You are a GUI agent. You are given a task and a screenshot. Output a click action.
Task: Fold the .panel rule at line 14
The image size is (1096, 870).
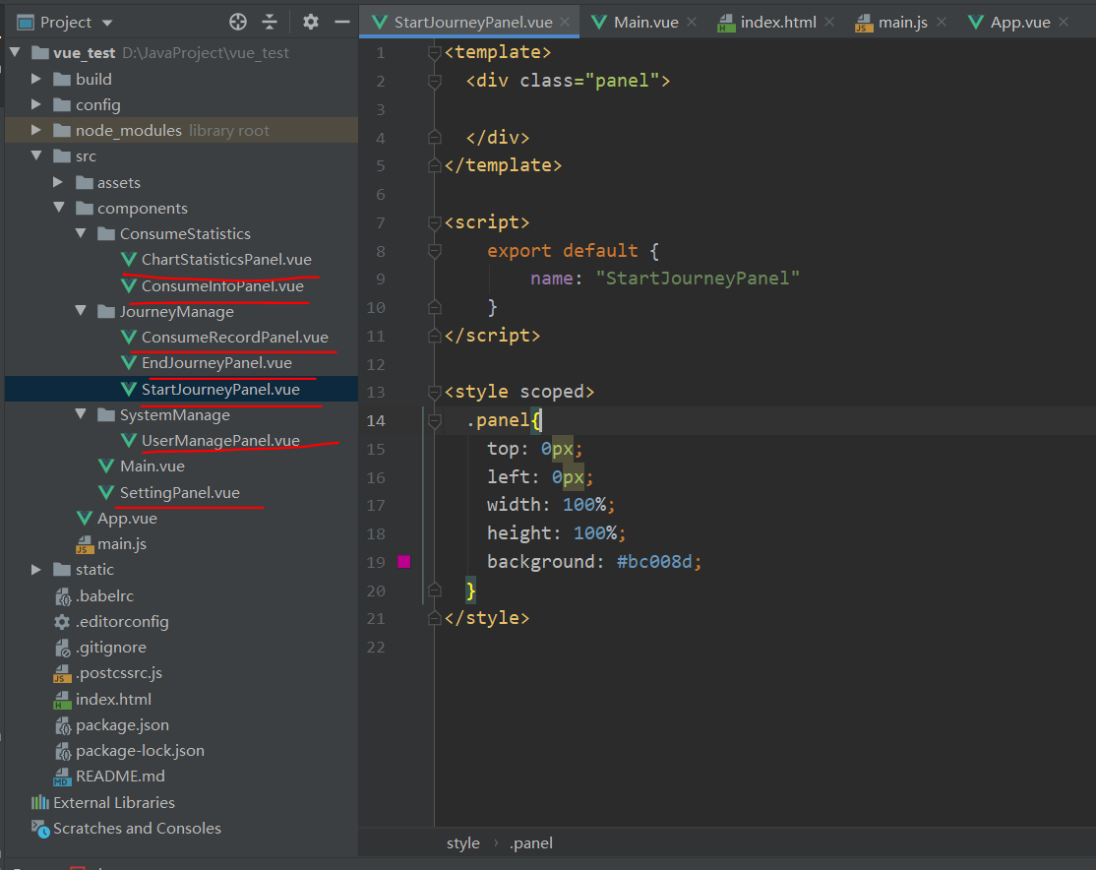click(x=434, y=420)
